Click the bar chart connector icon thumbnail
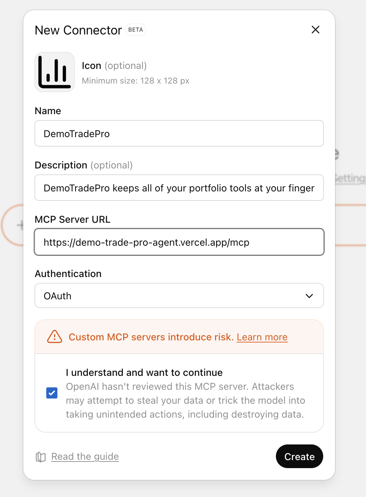 [55, 72]
